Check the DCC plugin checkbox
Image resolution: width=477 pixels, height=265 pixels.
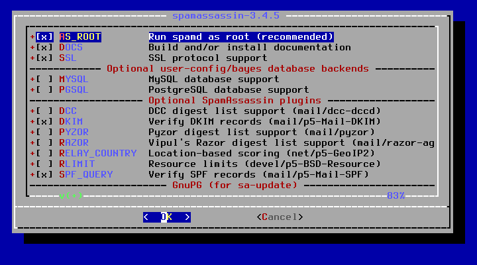tap(45, 111)
